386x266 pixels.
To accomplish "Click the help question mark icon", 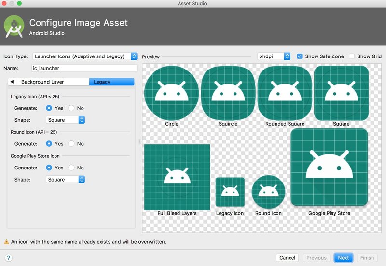I will pos(8,258).
